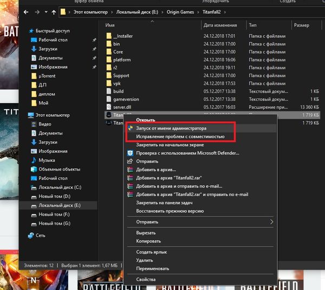Select the platform folder
Image resolution: width=325 pixels, height=290 pixels.
click(122, 60)
